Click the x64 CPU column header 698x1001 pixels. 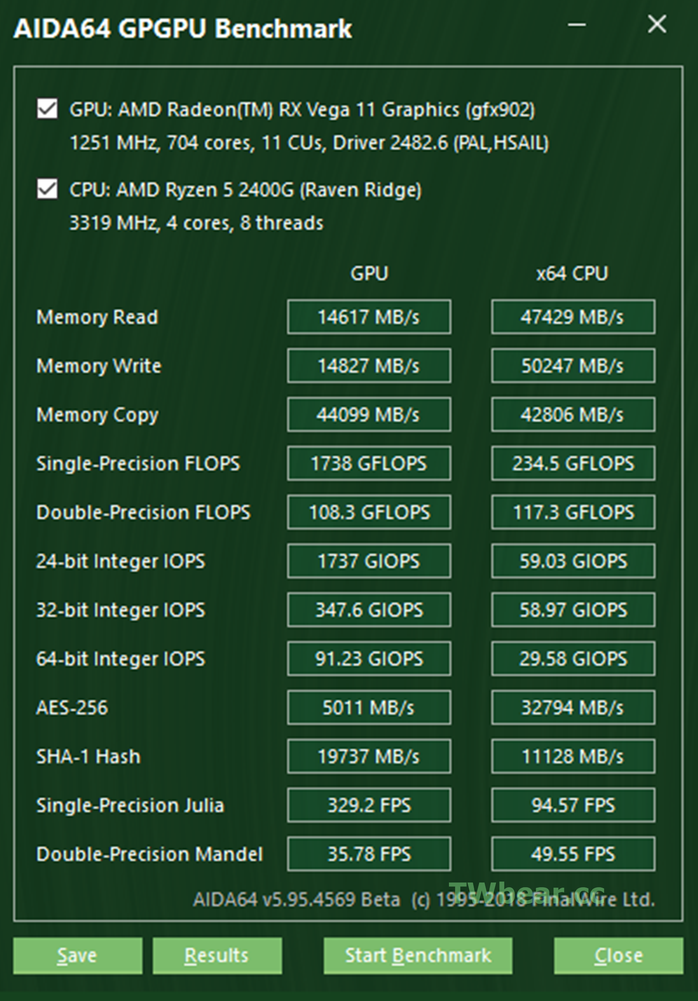coord(572,273)
